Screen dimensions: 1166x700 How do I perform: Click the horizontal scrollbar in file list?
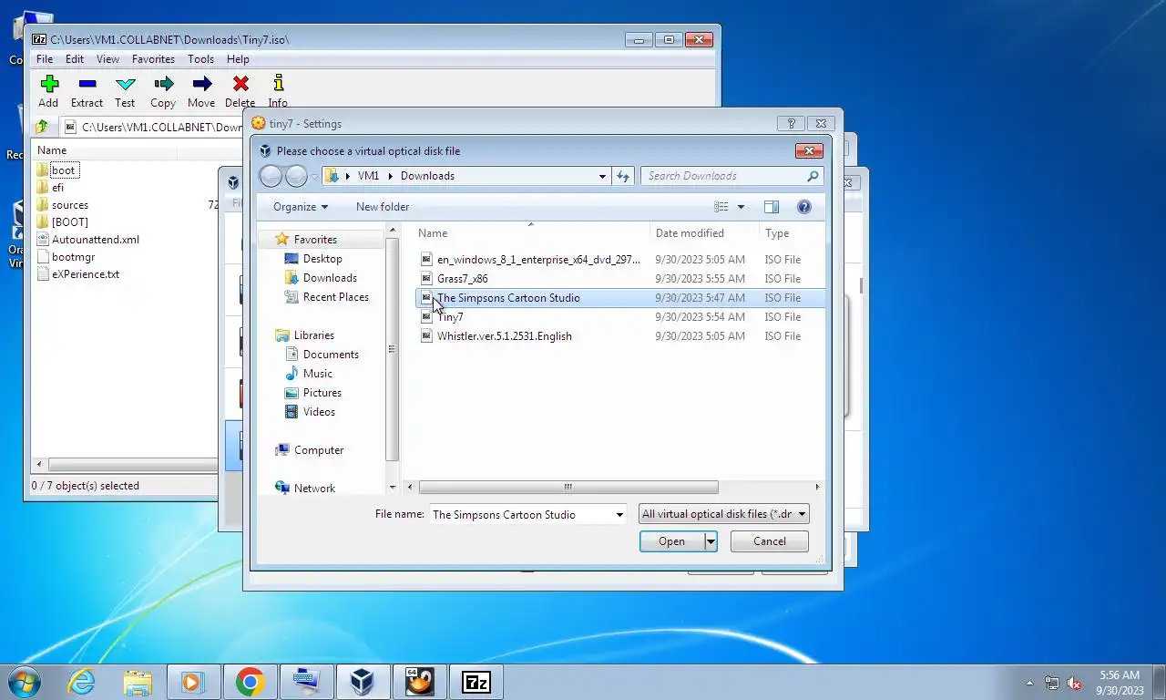click(568, 488)
